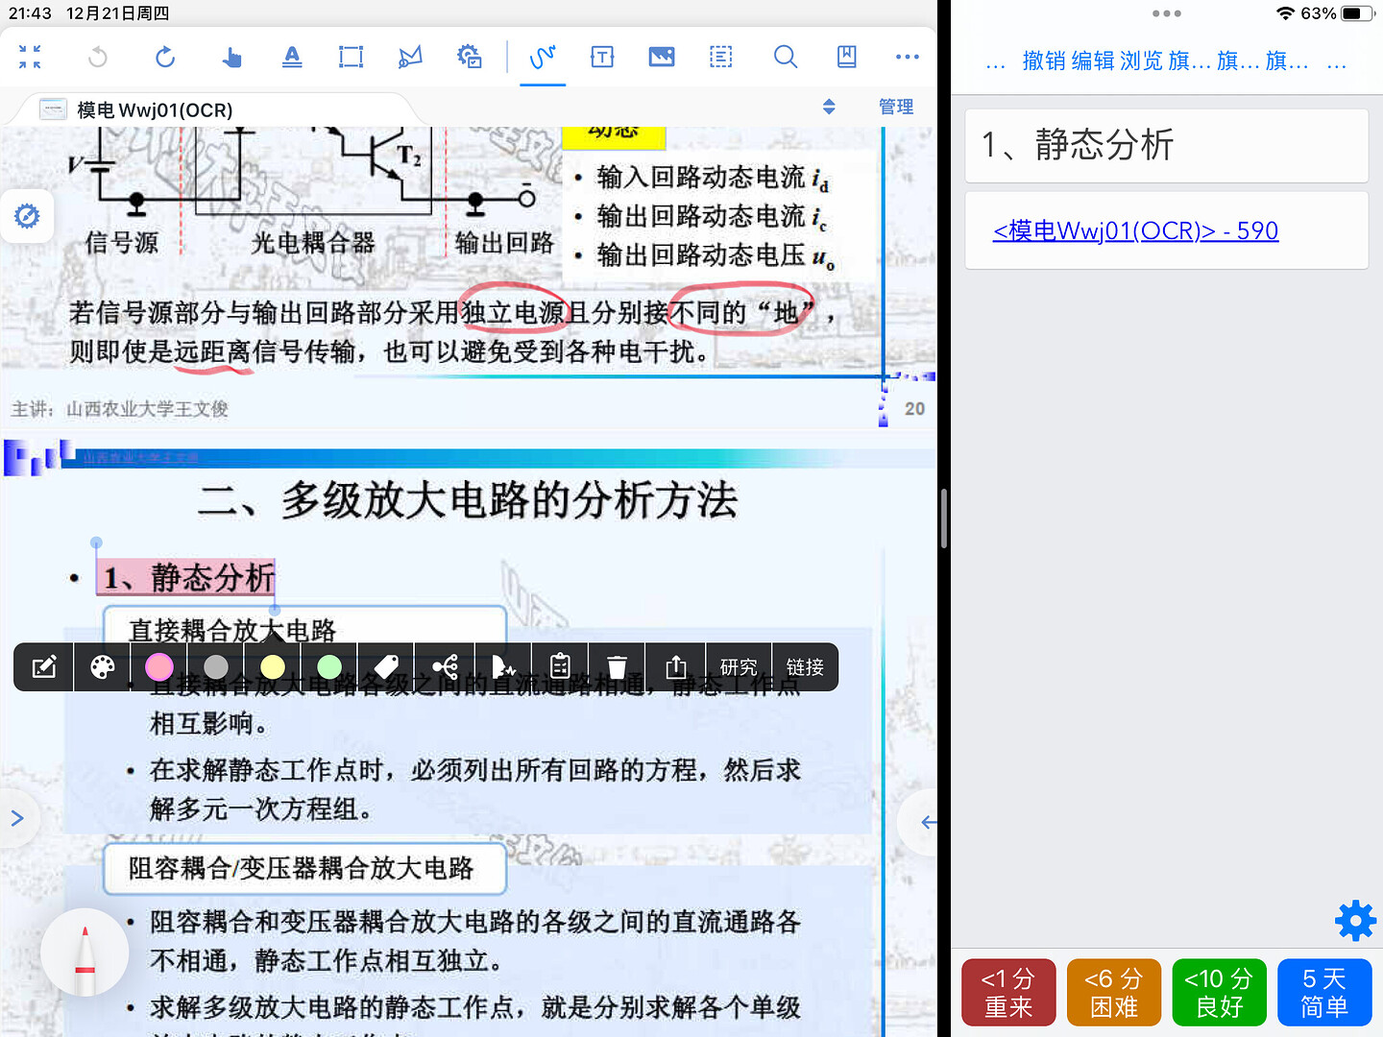Tap the mind-map branch icon in popup
The image size is (1383, 1037).
tap(445, 667)
